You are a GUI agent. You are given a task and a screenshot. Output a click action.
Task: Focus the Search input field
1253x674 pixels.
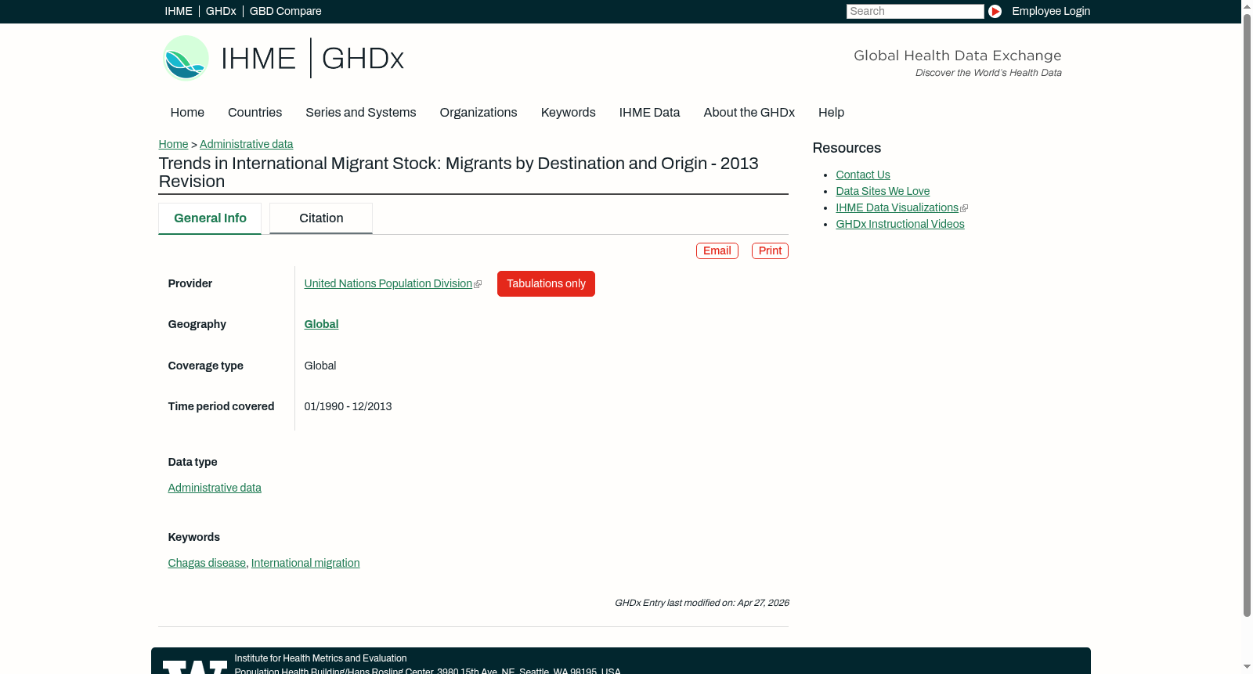pyautogui.click(x=915, y=11)
